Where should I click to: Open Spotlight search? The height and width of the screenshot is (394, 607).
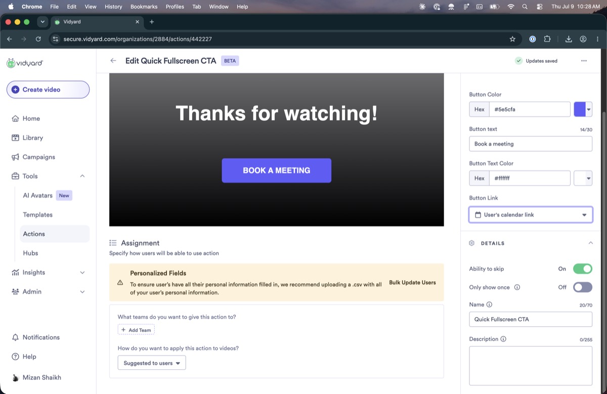click(x=525, y=7)
